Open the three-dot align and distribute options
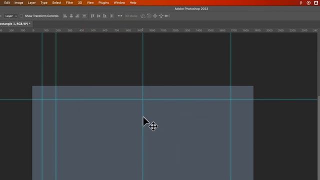The image size is (320, 180). pyautogui.click(x=120, y=16)
